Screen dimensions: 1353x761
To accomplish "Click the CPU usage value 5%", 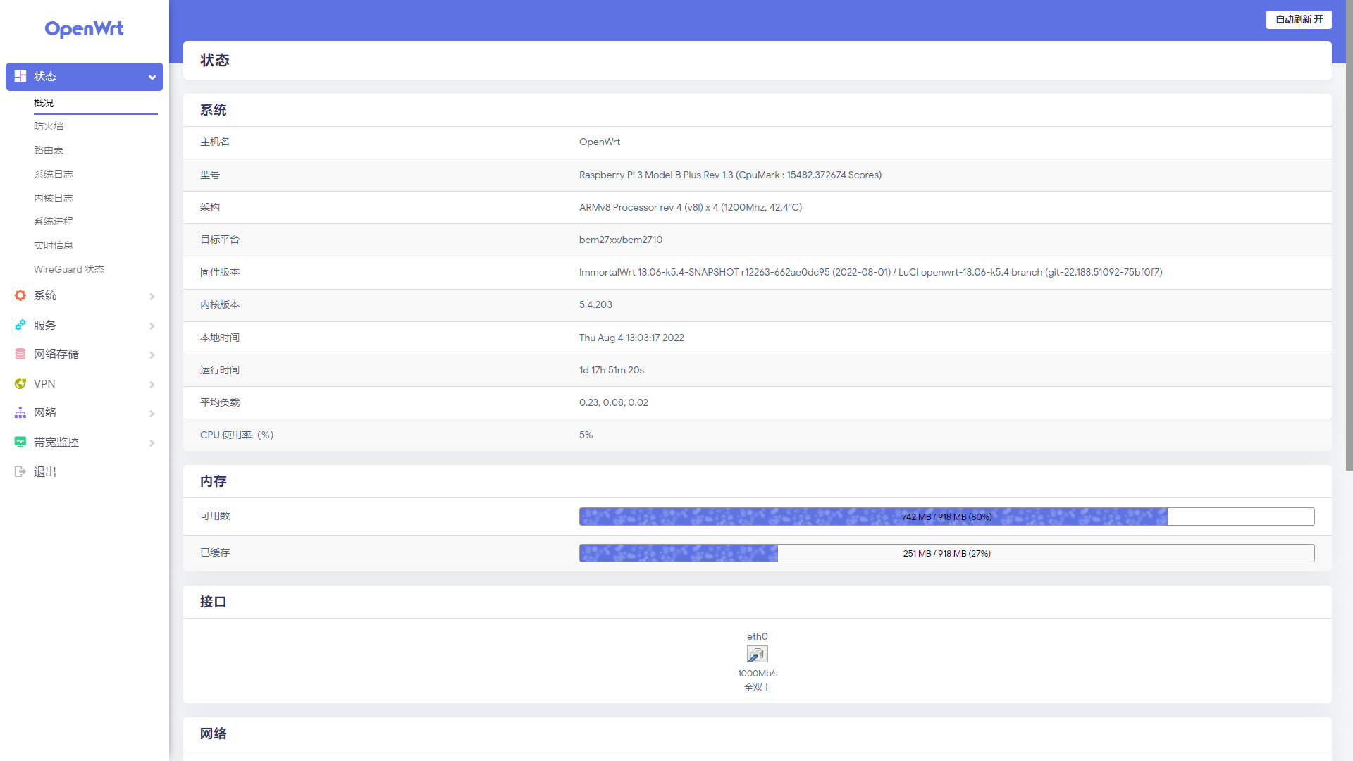I will click(x=586, y=435).
